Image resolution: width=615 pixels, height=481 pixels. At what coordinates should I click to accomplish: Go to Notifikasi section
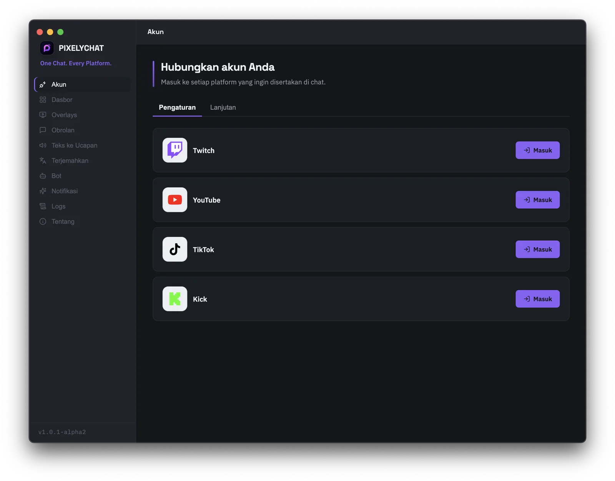(82, 191)
